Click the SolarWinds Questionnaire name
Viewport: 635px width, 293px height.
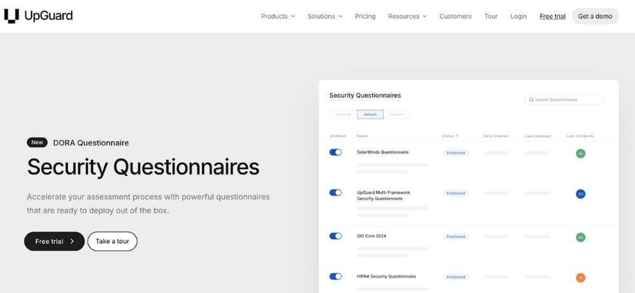click(382, 152)
